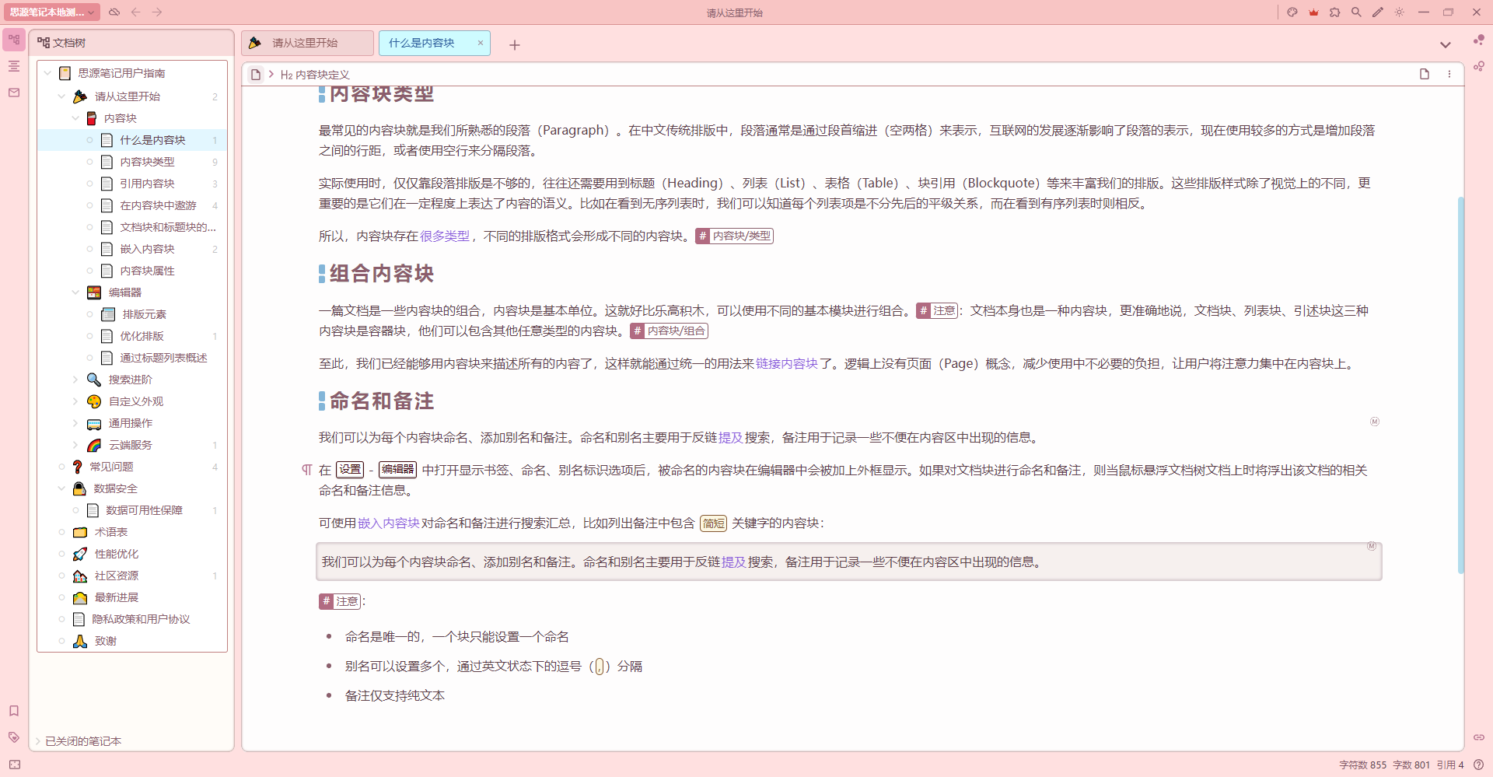Open the outline panel in the left dock
The image size is (1493, 777).
pos(14,66)
